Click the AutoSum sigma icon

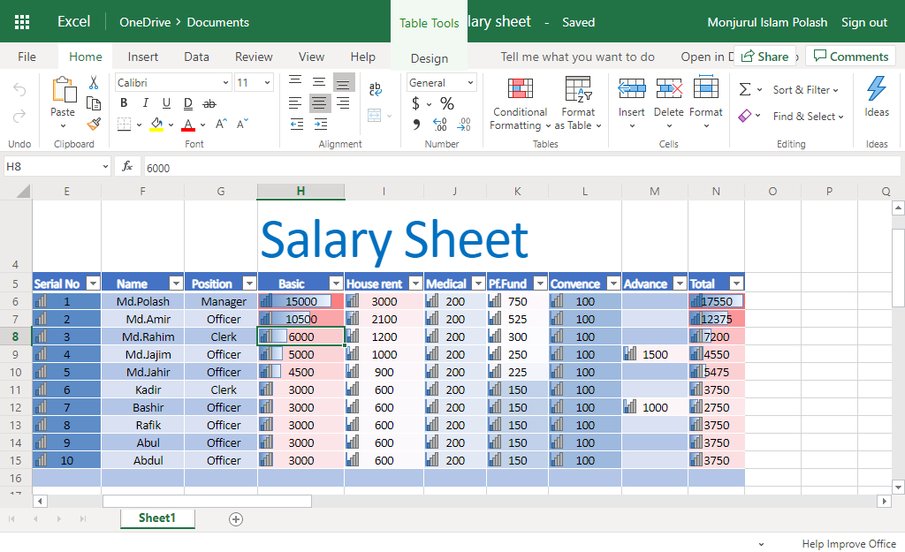(x=745, y=89)
